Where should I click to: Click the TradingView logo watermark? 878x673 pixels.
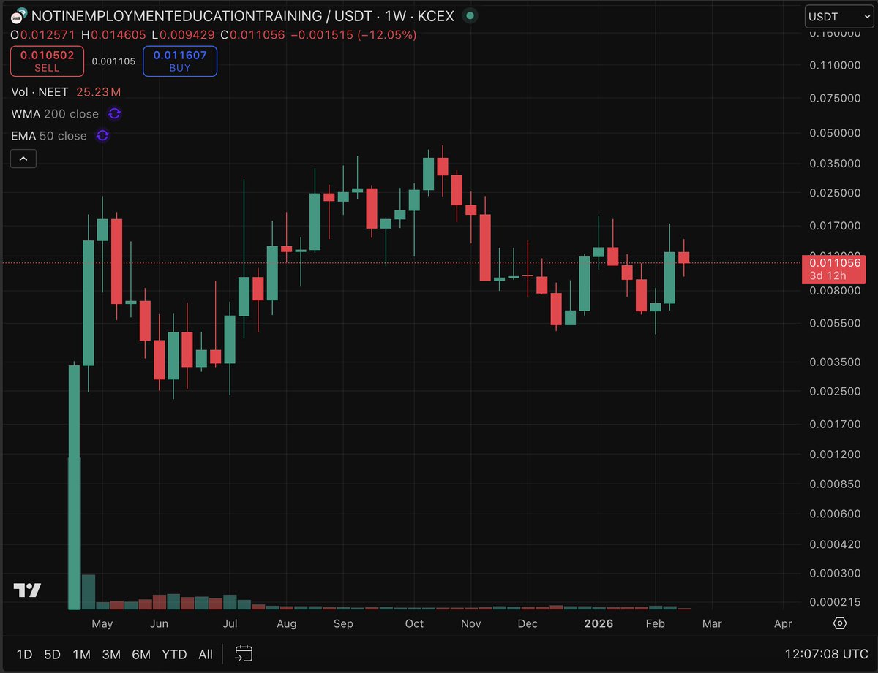(x=26, y=590)
